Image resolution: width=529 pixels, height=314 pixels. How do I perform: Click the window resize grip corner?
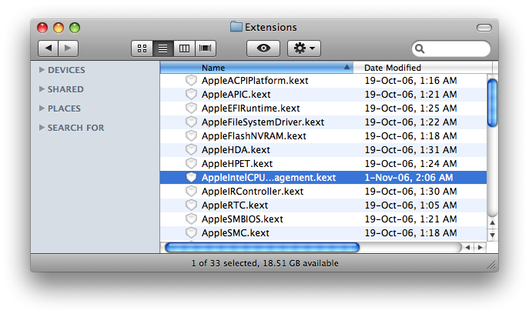tap(492, 266)
